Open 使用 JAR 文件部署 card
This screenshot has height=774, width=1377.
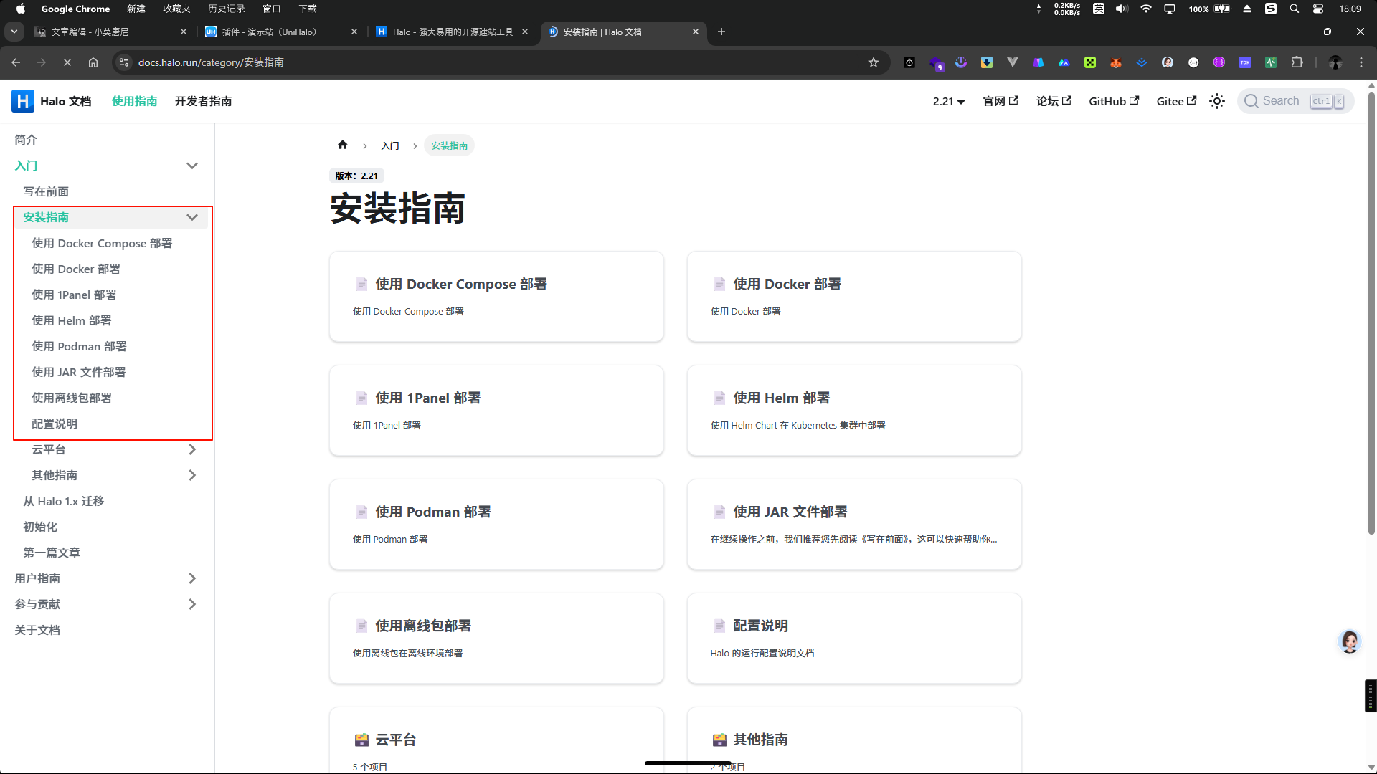pyautogui.click(x=854, y=524)
